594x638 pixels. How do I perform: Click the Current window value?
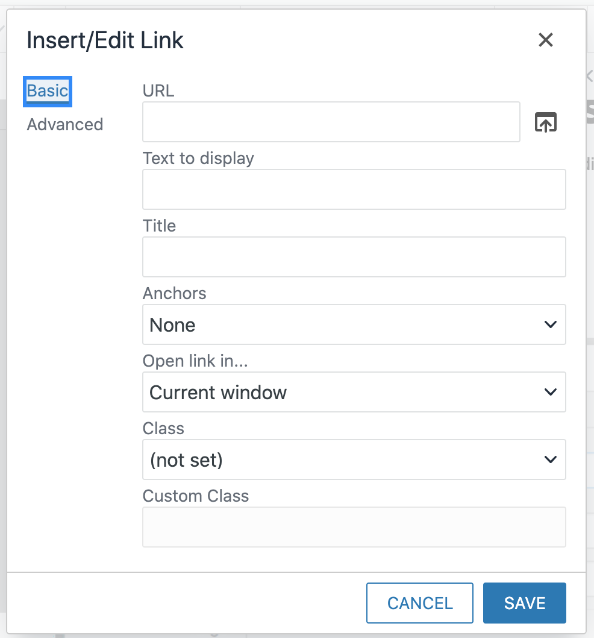point(218,392)
